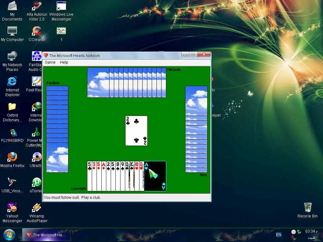This screenshot has height=242, width=323.
Task: Select the USB_Virus desktop icon
Action: pos(12,185)
